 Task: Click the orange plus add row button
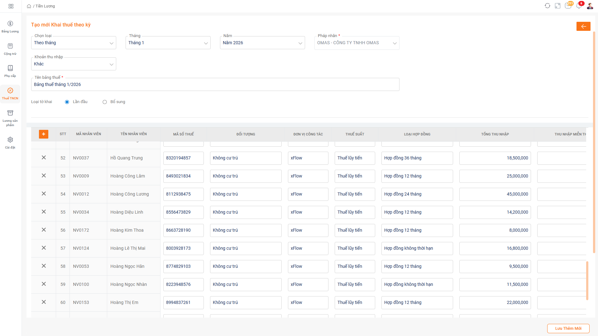44,134
